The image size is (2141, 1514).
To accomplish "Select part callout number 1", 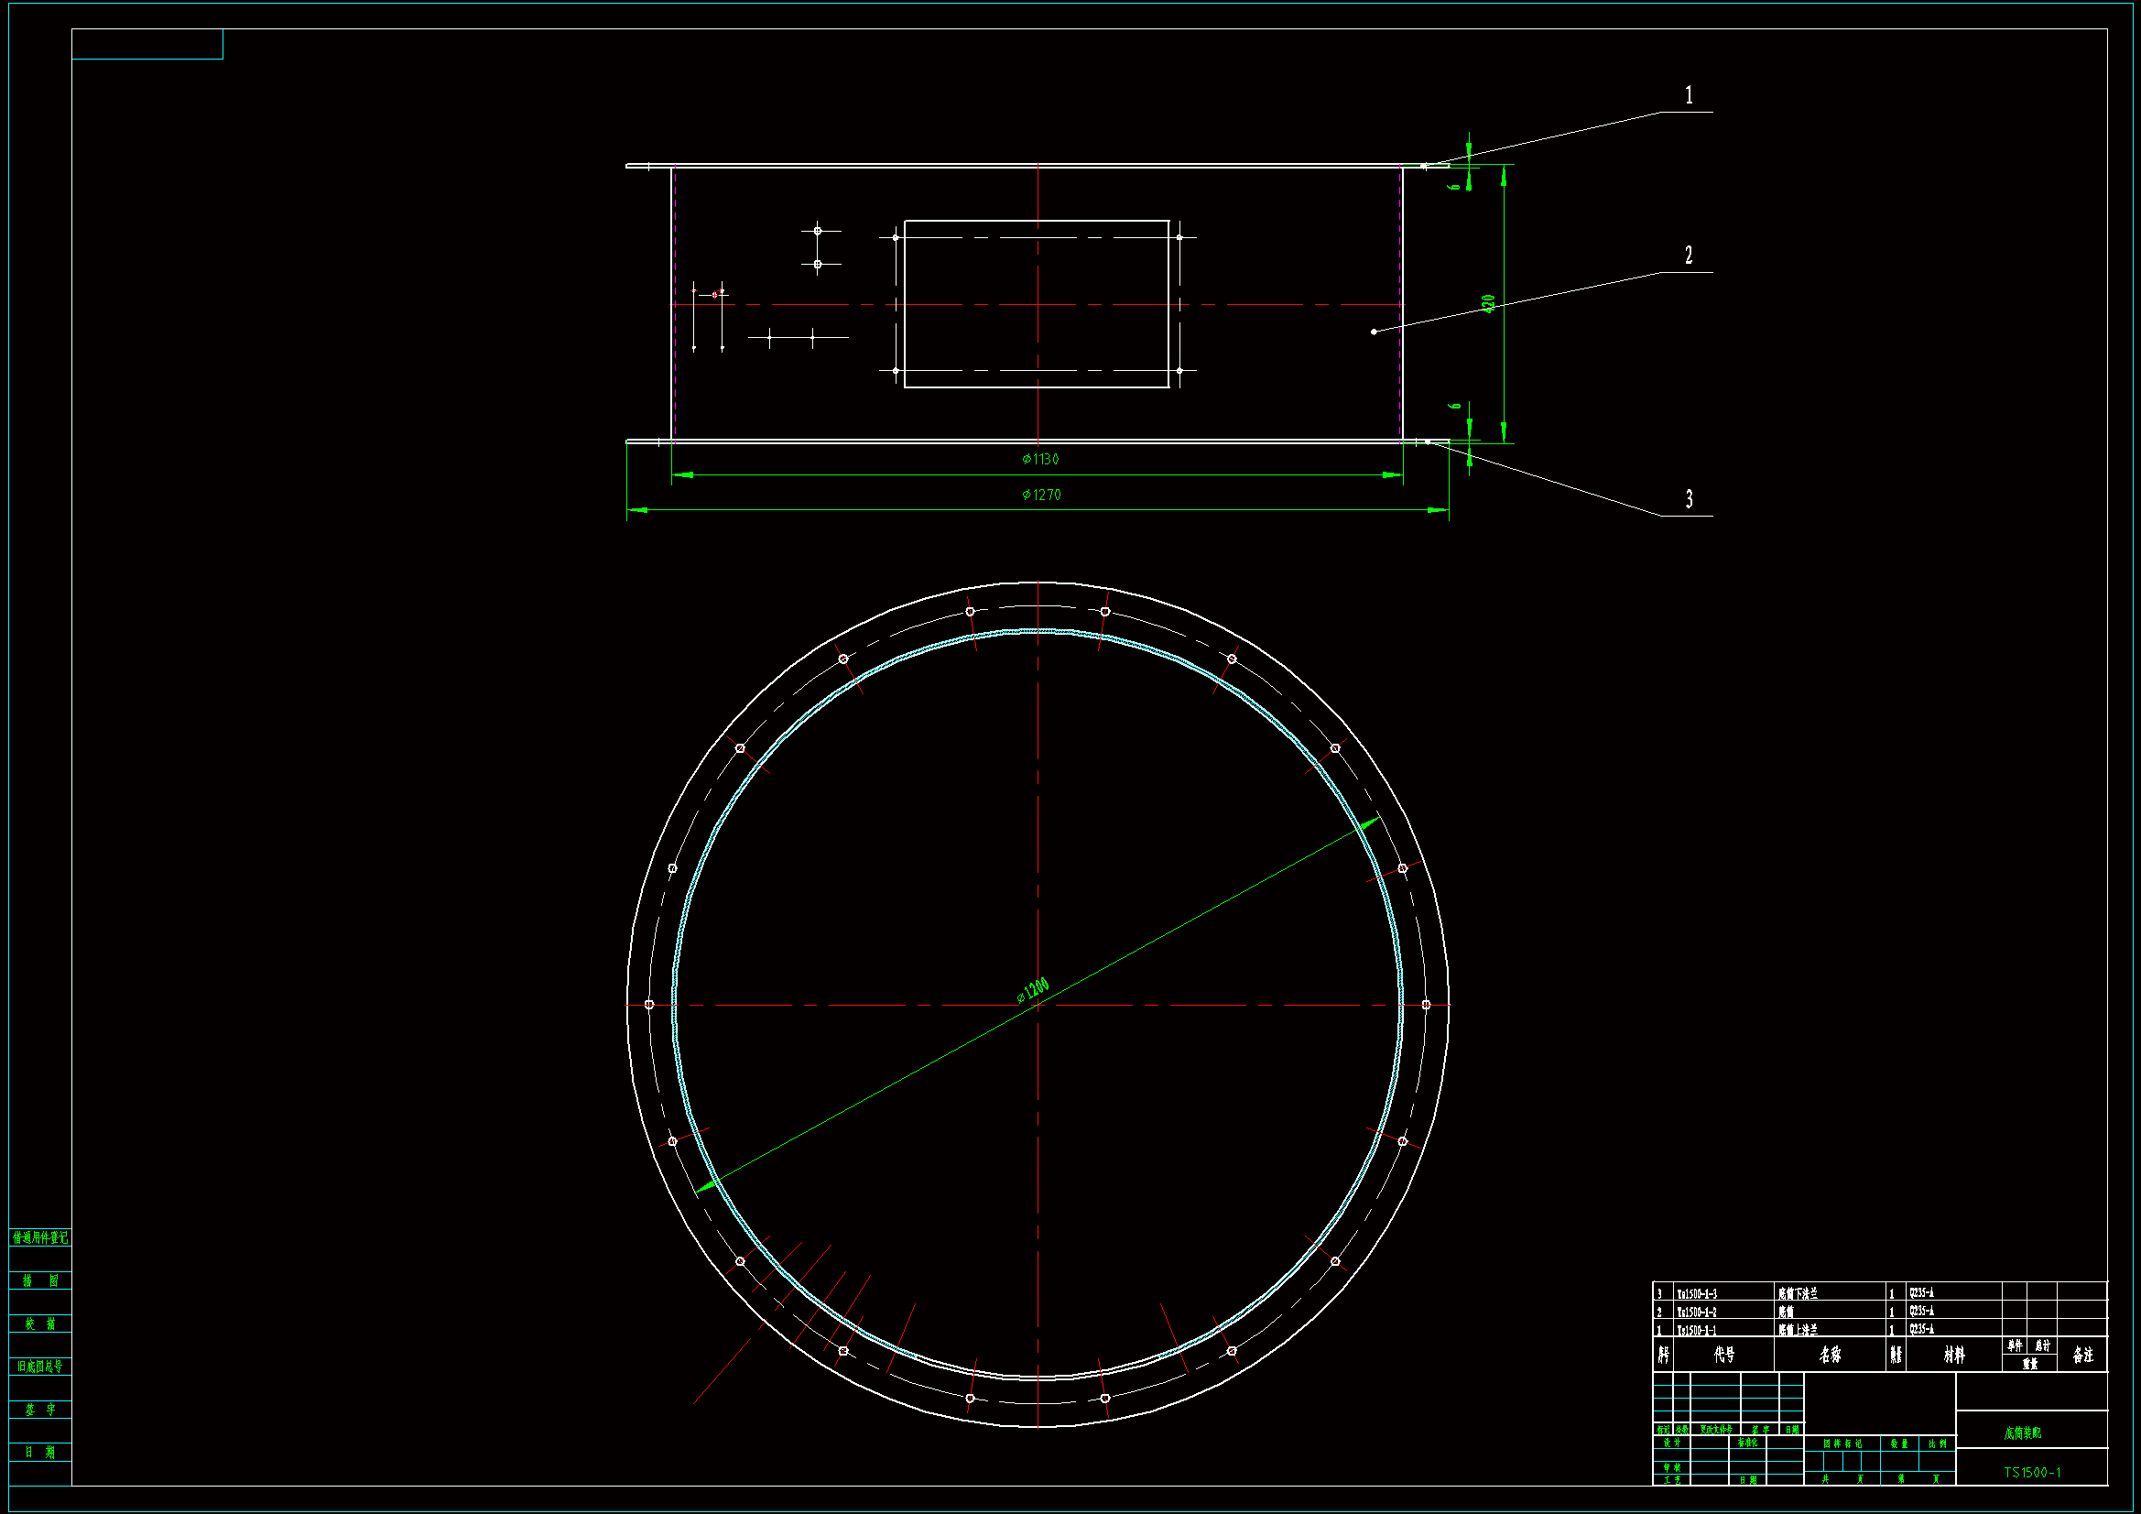I will tap(1689, 95).
